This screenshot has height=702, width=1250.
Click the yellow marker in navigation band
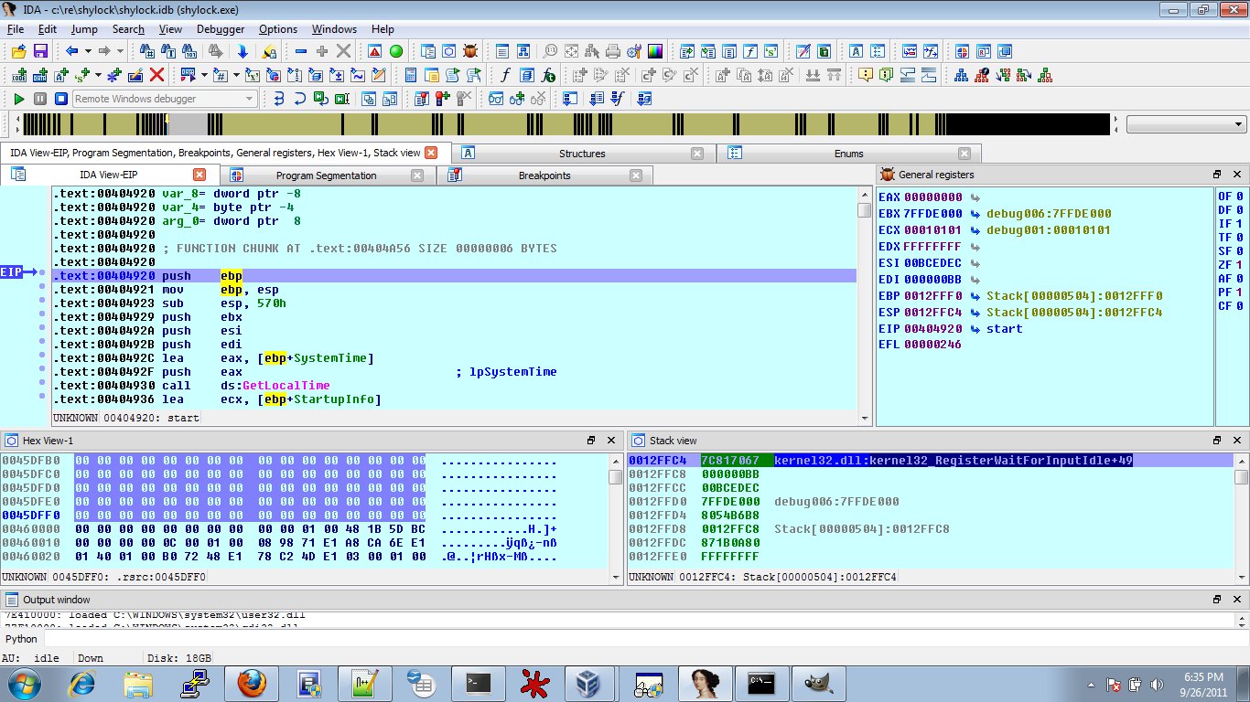tap(167, 118)
